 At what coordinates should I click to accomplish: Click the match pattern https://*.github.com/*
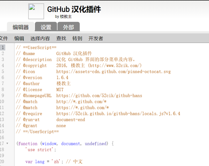click(83, 108)
